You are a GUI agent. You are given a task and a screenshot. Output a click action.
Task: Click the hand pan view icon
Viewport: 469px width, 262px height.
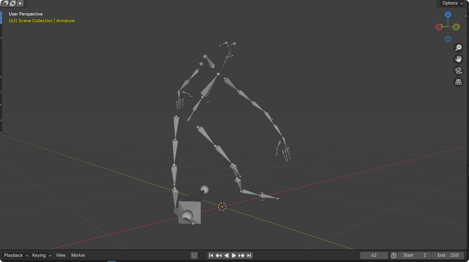point(458,59)
